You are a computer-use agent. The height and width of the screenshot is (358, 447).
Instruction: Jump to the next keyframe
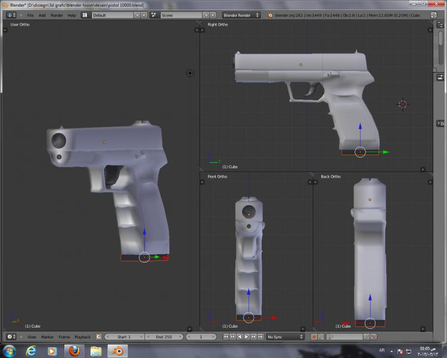(253, 337)
